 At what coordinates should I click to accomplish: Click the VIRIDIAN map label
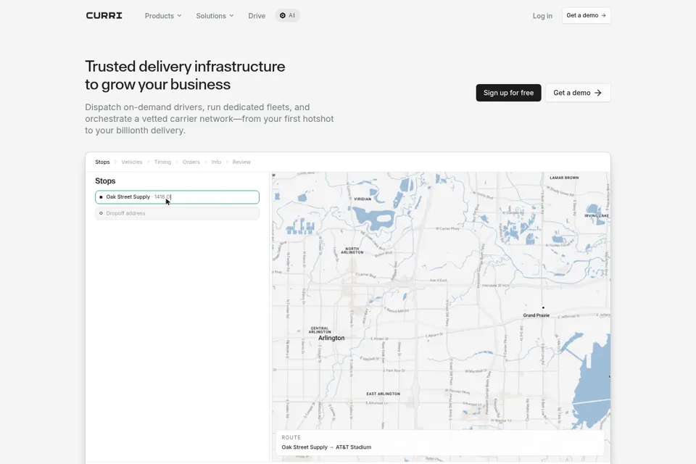tap(362, 199)
